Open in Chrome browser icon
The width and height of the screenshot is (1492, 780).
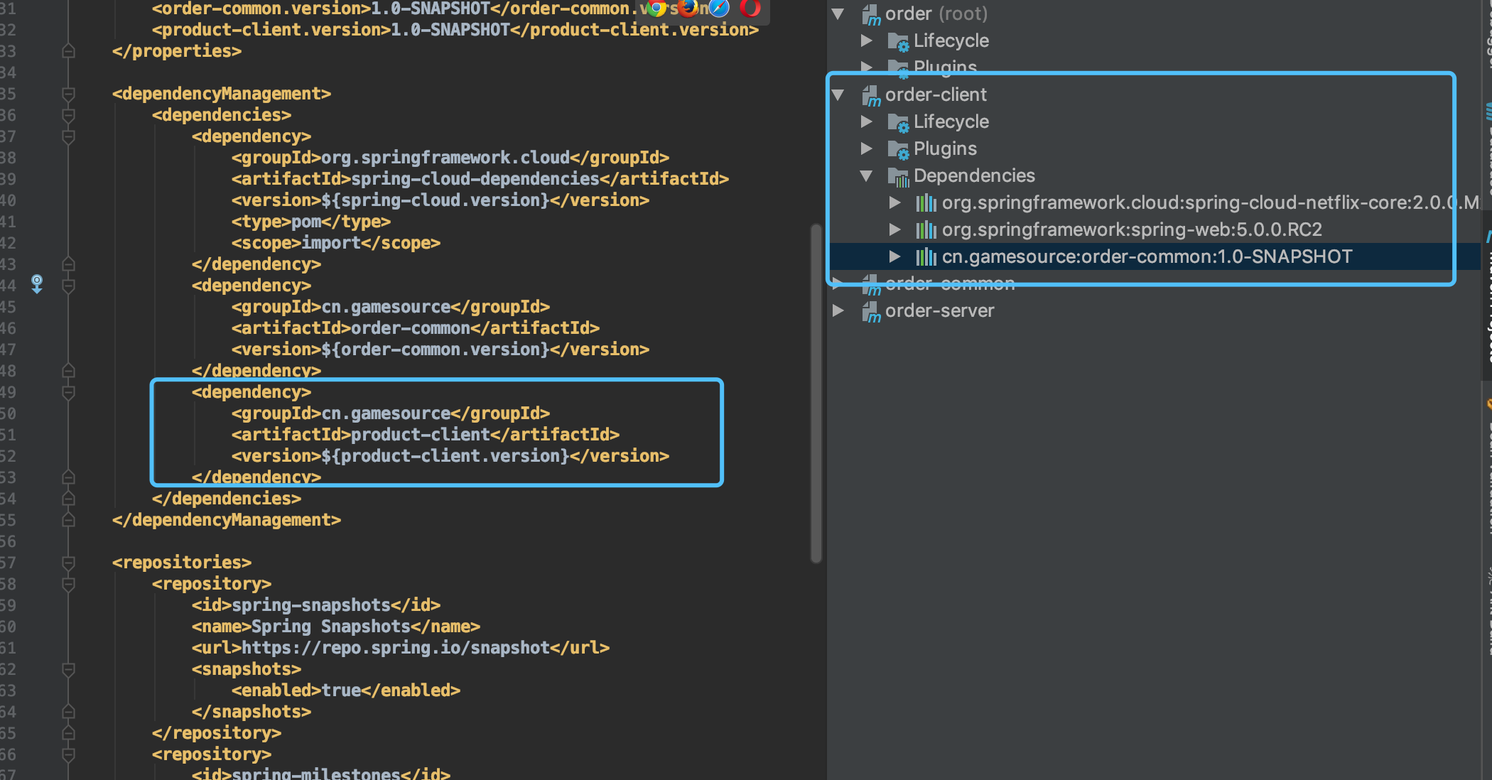pos(656,8)
